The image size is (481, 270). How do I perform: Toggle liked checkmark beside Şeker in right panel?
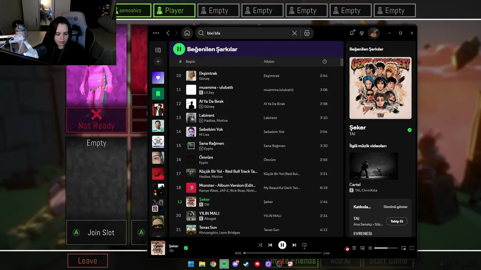pyautogui.click(x=410, y=130)
